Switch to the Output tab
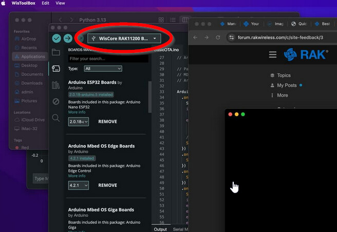337x232 pixels. click(160, 229)
